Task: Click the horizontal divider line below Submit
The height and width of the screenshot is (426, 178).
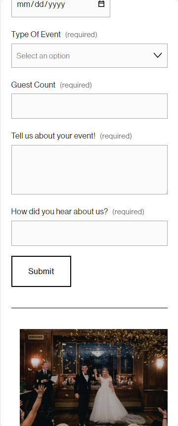Action: tap(89, 308)
